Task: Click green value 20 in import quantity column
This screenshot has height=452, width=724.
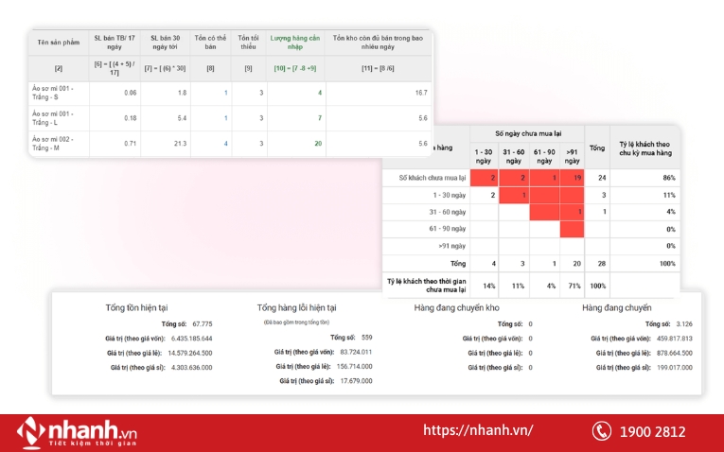Action: pyautogui.click(x=318, y=144)
